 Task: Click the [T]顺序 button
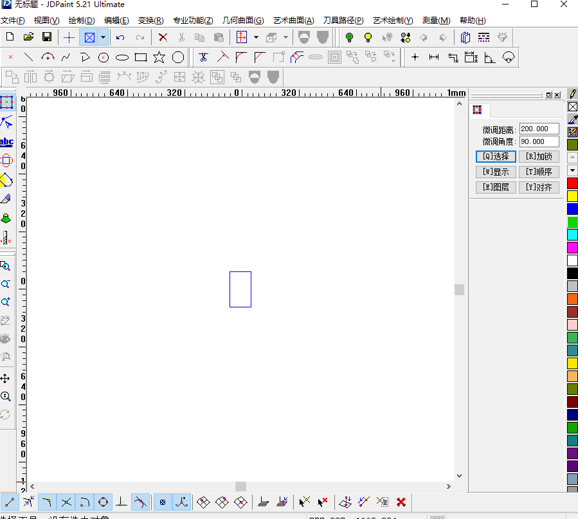pyautogui.click(x=539, y=172)
